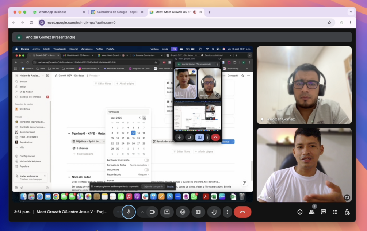Viewport: 367px width, 231px height.
Task: Go back in browser history
Action: (14, 23)
